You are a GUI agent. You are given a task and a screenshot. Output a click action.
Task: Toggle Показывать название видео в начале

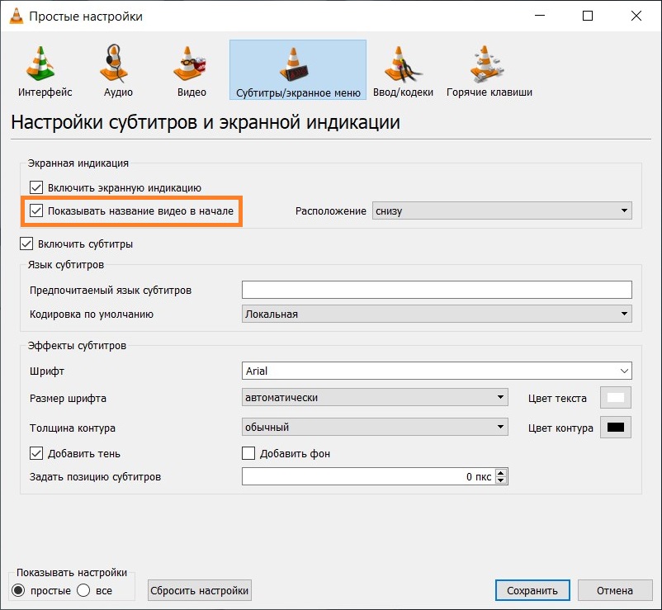coord(36,211)
